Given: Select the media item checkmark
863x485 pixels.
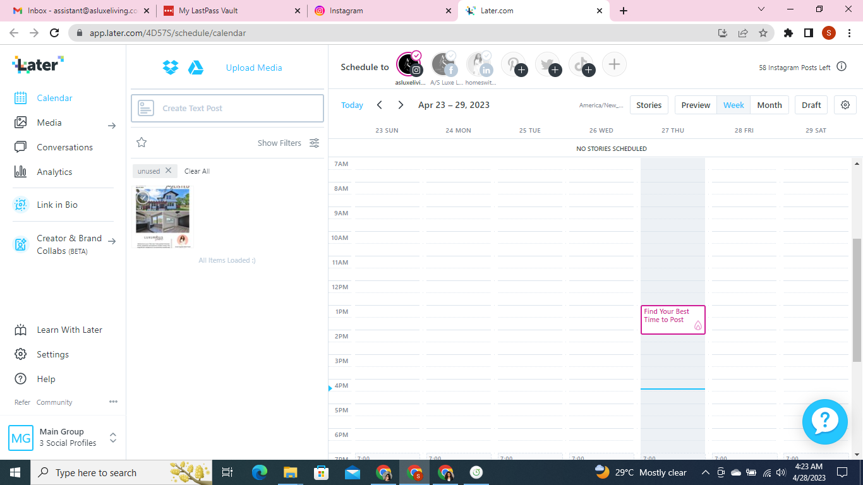Looking at the screenshot, I should tap(143, 198).
